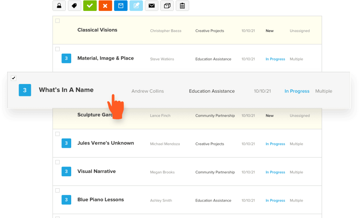Click submitter name Christopher Baeza
This screenshot has height=218, width=359.
[x=165, y=31]
